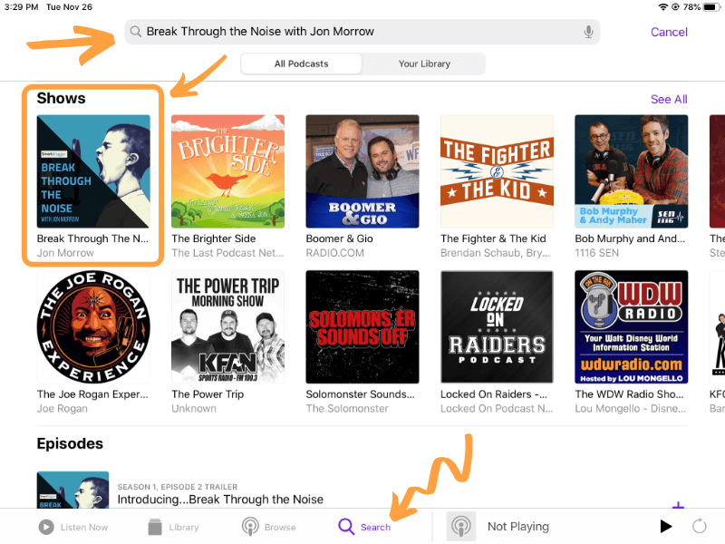The height and width of the screenshot is (544, 725).
Task: Open the Browse tab icon
Action: pyautogui.click(x=250, y=527)
